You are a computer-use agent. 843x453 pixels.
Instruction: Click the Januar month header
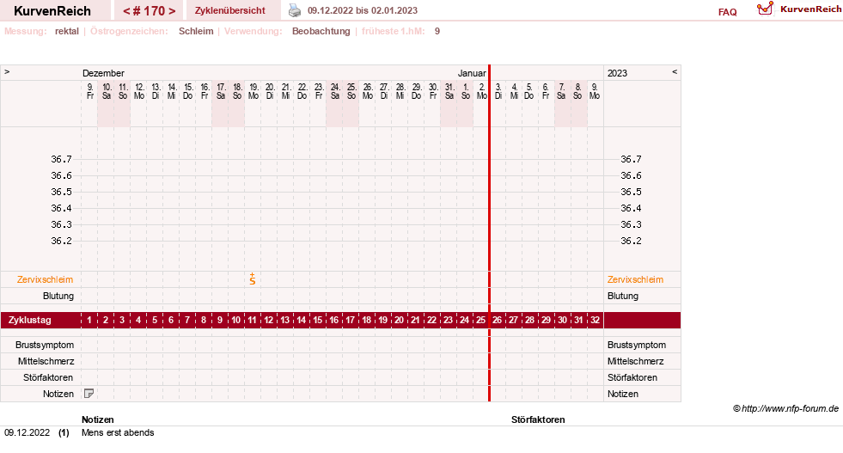tap(472, 73)
